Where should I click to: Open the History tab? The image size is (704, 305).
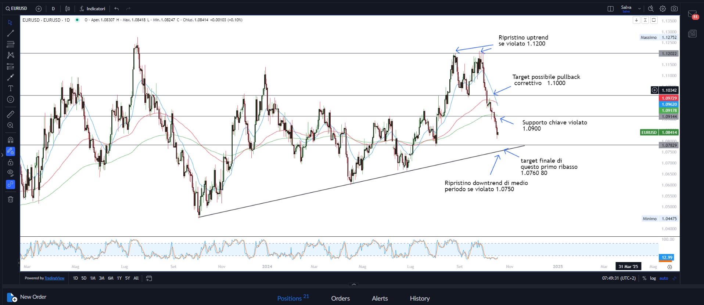[x=420, y=298]
